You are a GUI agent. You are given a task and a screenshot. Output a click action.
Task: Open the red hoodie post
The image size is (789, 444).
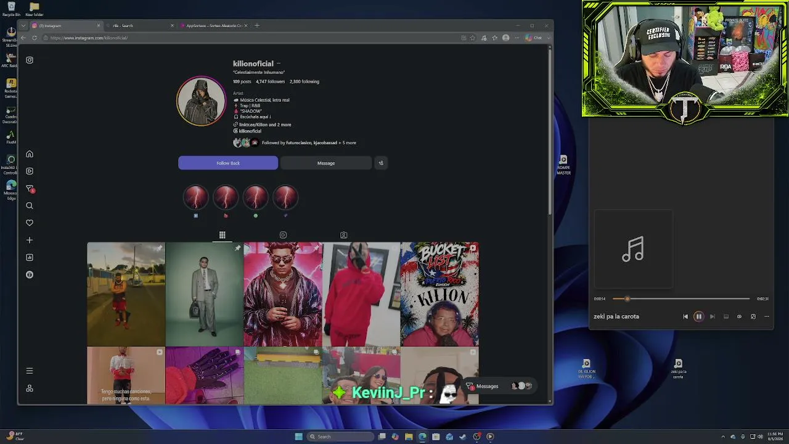point(361,294)
